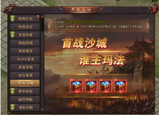
Task: Click the second diamond chest reward icon
Action: [91, 86]
